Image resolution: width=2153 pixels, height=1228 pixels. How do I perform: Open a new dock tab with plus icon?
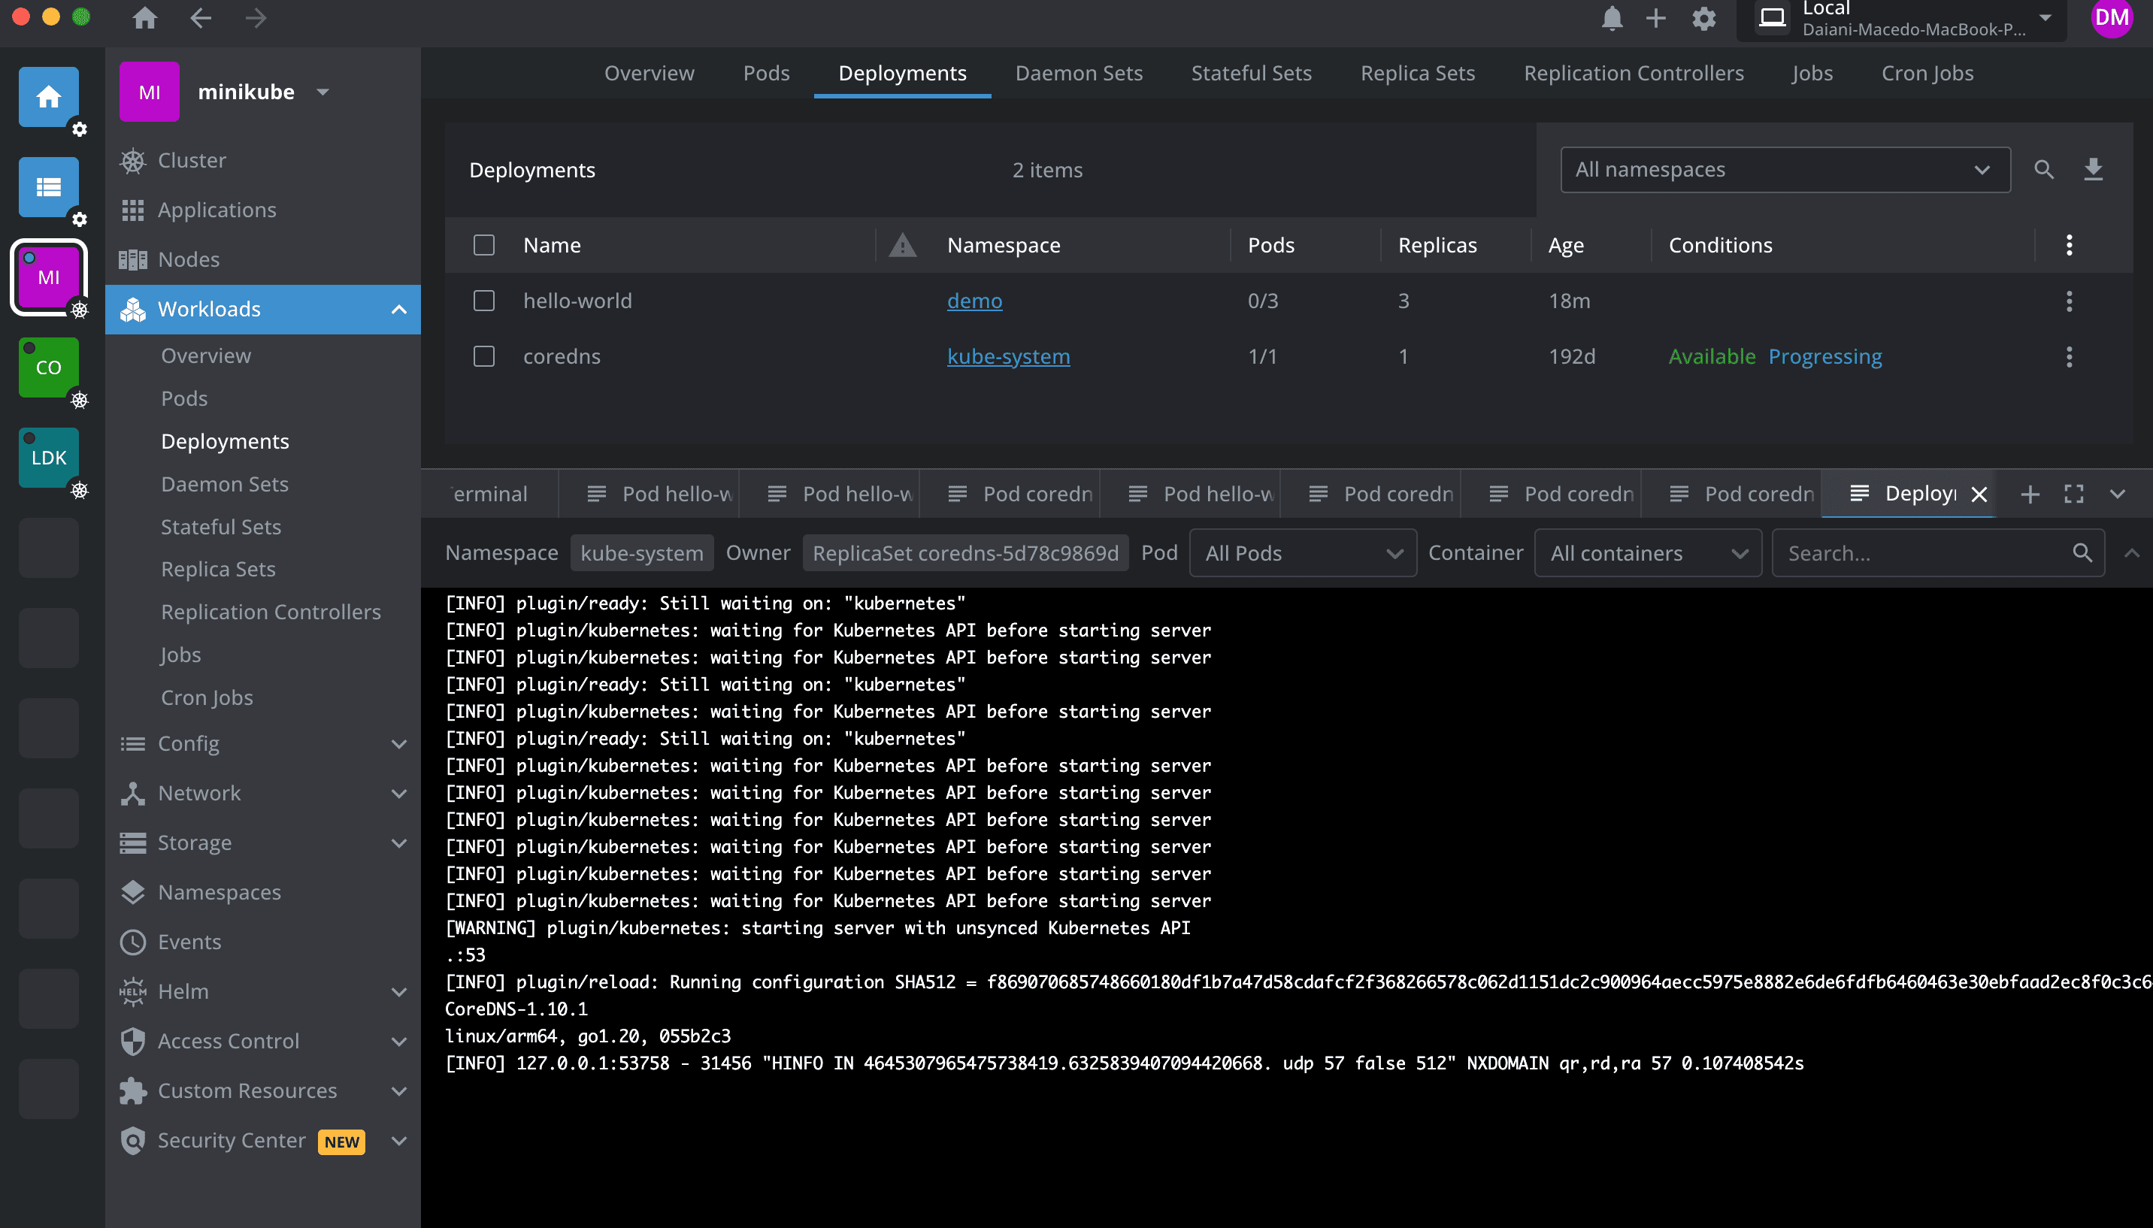click(2030, 494)
